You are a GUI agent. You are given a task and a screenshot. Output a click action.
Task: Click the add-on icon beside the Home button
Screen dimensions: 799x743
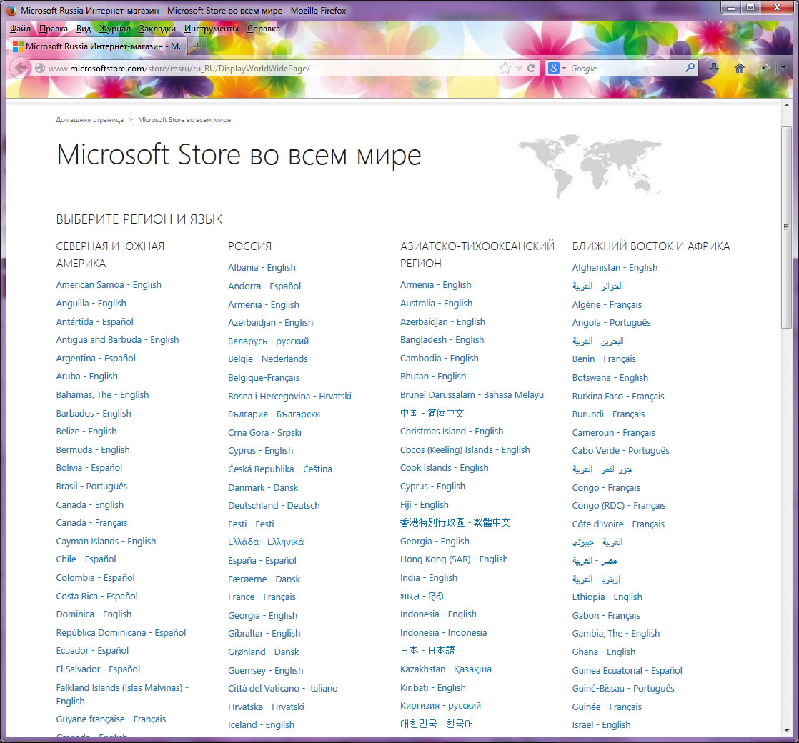coord(765,68)
